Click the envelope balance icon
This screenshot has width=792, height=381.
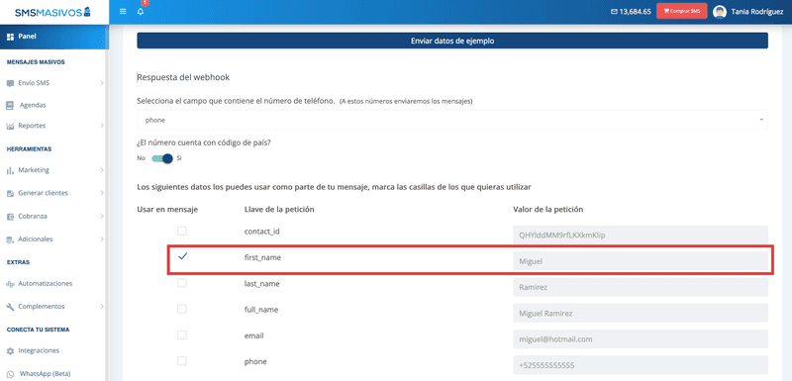coord(614,12)
